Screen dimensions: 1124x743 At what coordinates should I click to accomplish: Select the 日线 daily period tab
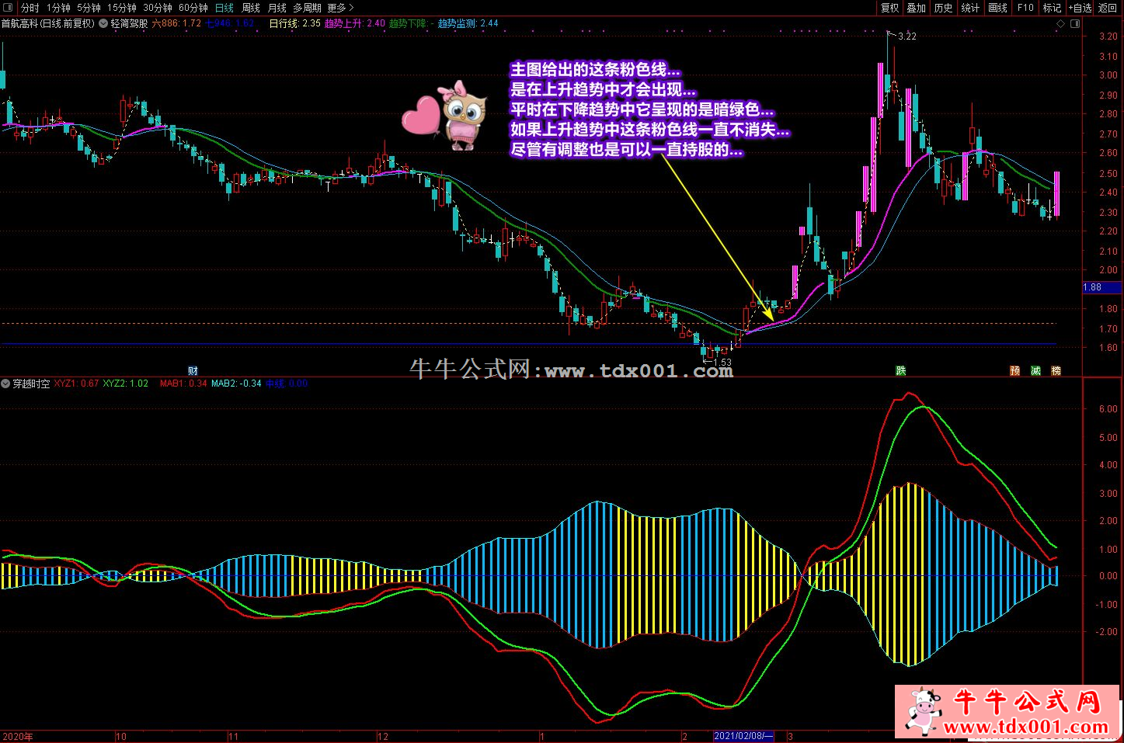[224, 8]
